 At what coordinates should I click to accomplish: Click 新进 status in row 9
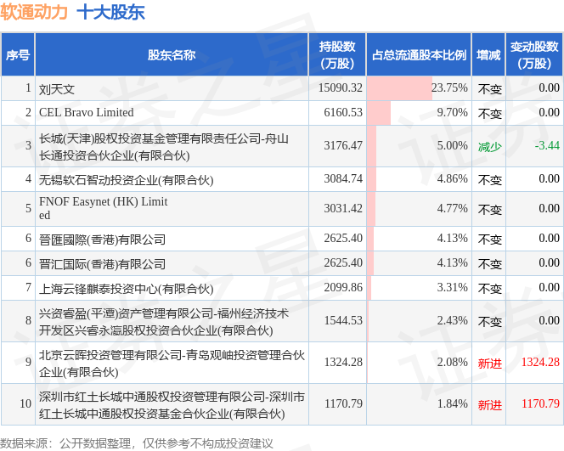489,364
